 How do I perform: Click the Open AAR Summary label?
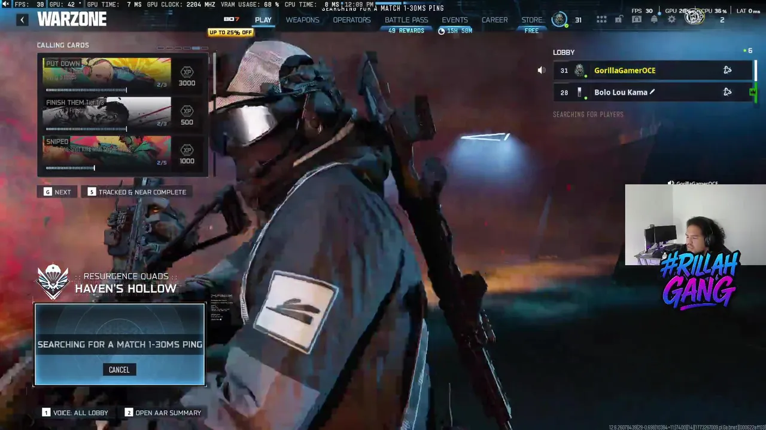168,413
